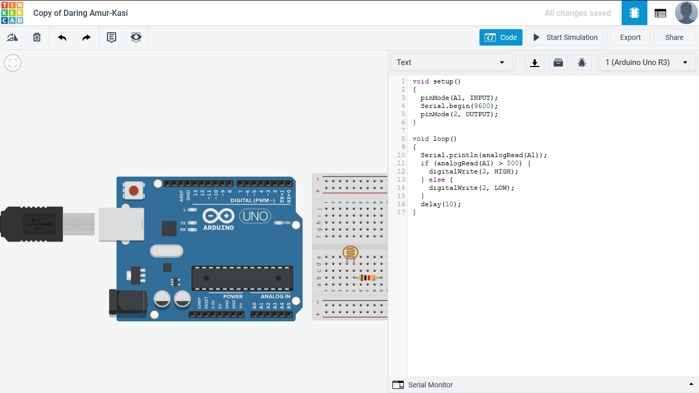The width and height of the screenshot is (699, 393).
Task: Start Simulation
Action: pyautogui.click(x=564, y=37)
